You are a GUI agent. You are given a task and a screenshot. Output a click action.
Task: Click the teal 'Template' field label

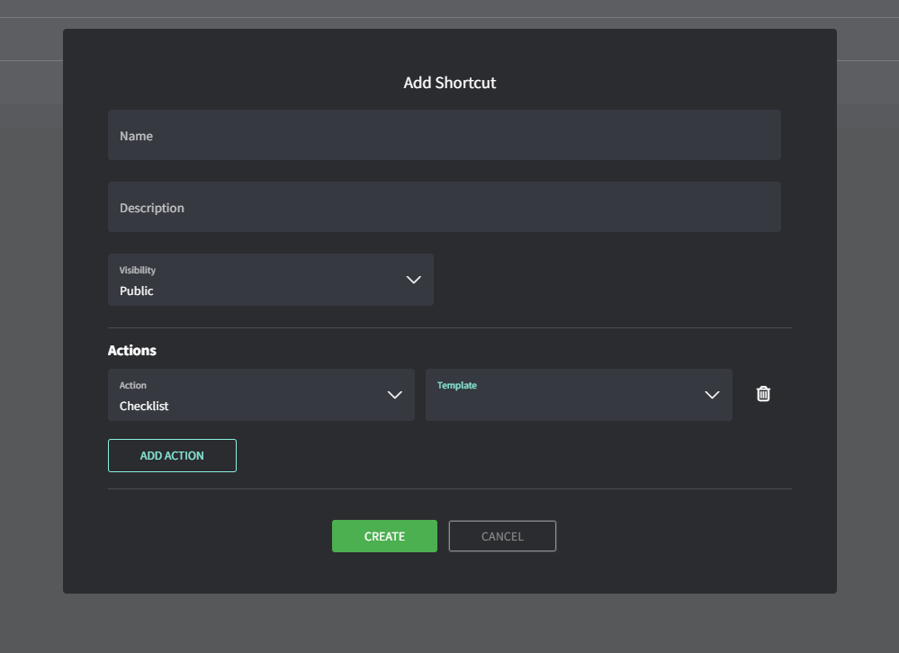457,385
